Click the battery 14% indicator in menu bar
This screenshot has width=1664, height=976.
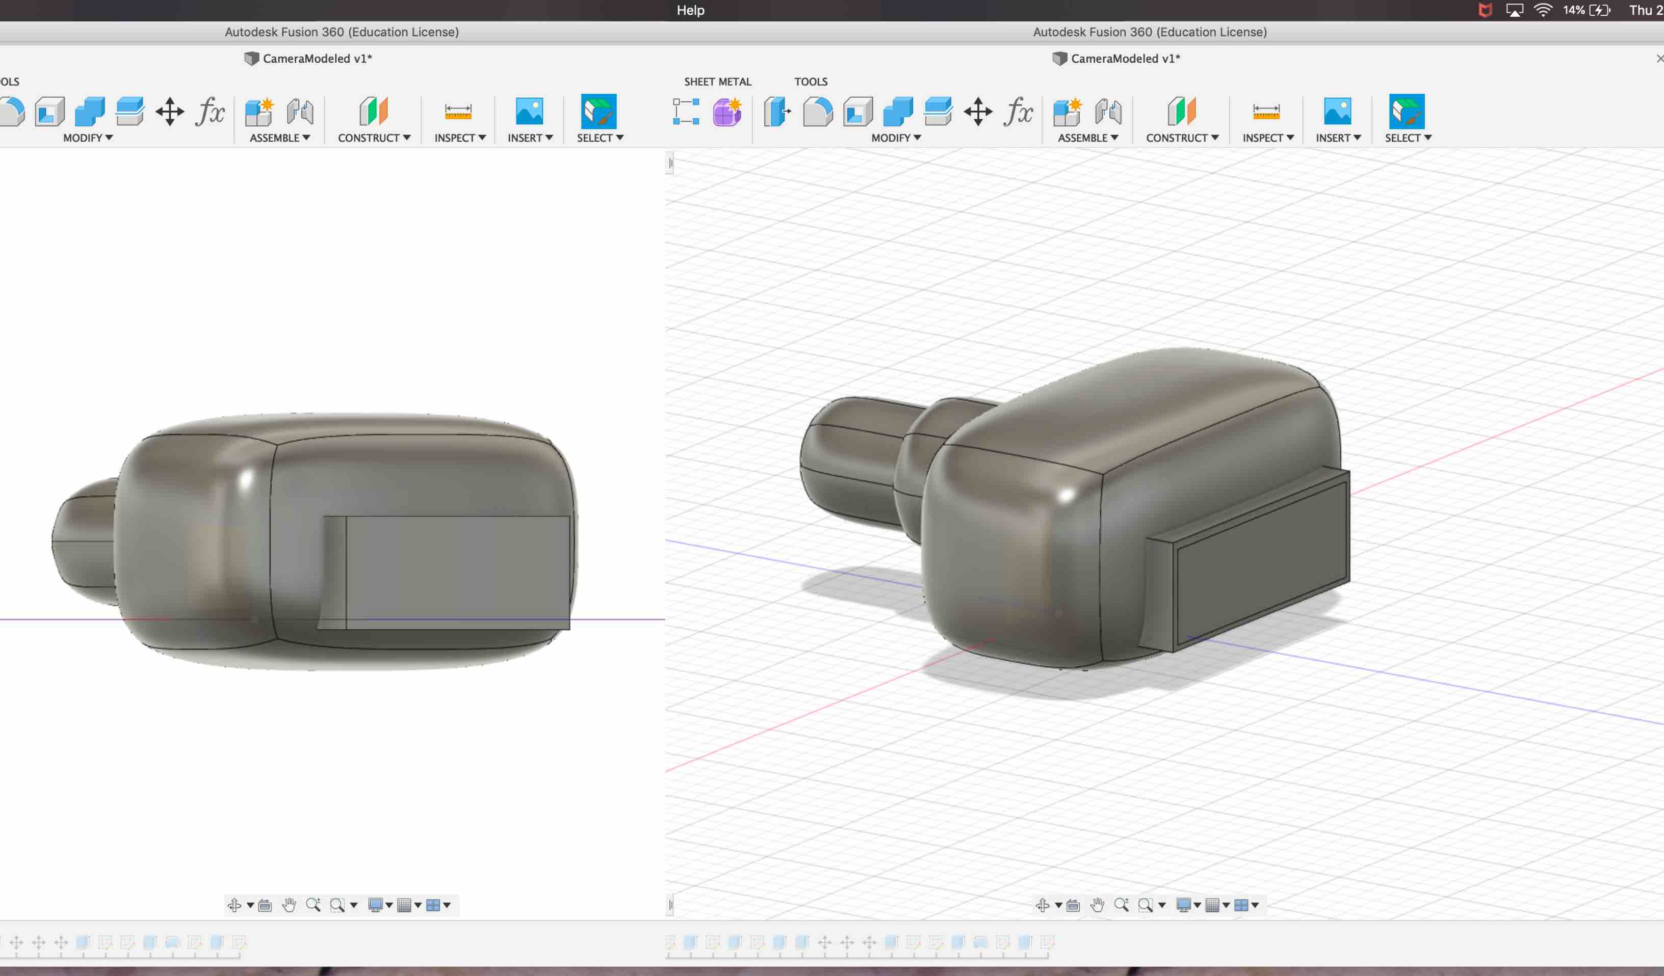(1586, 10)
